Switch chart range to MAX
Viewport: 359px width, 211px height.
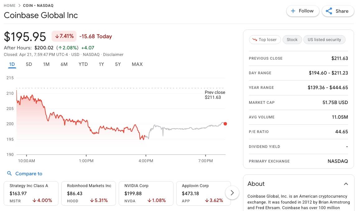[137, 64]
